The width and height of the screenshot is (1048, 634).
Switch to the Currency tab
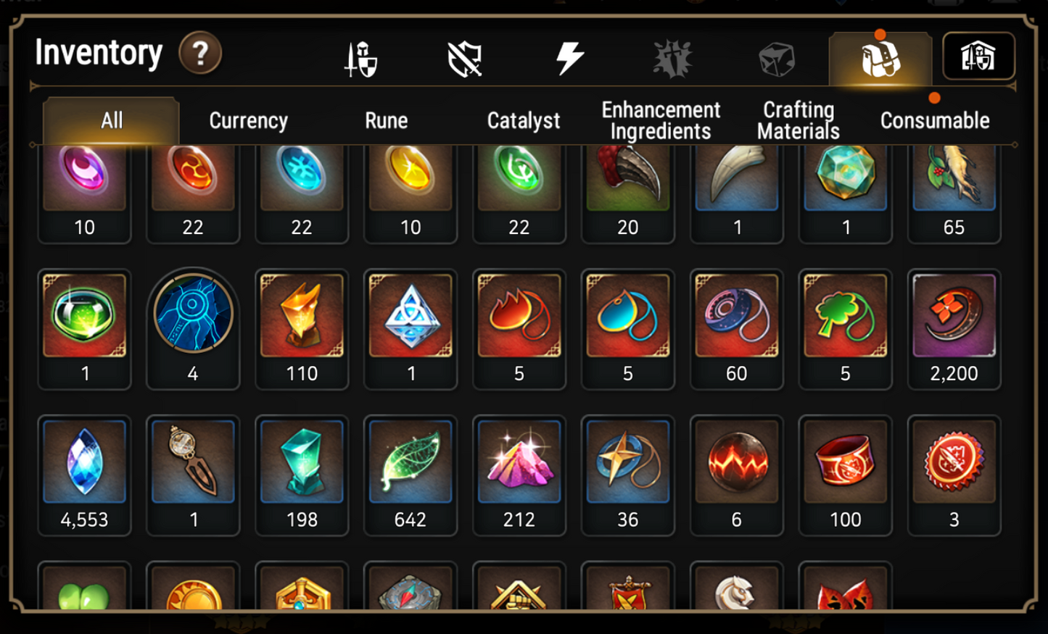click(x=249, y=120)
